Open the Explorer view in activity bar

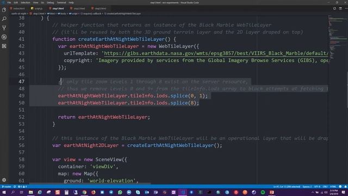coord(4,10)
